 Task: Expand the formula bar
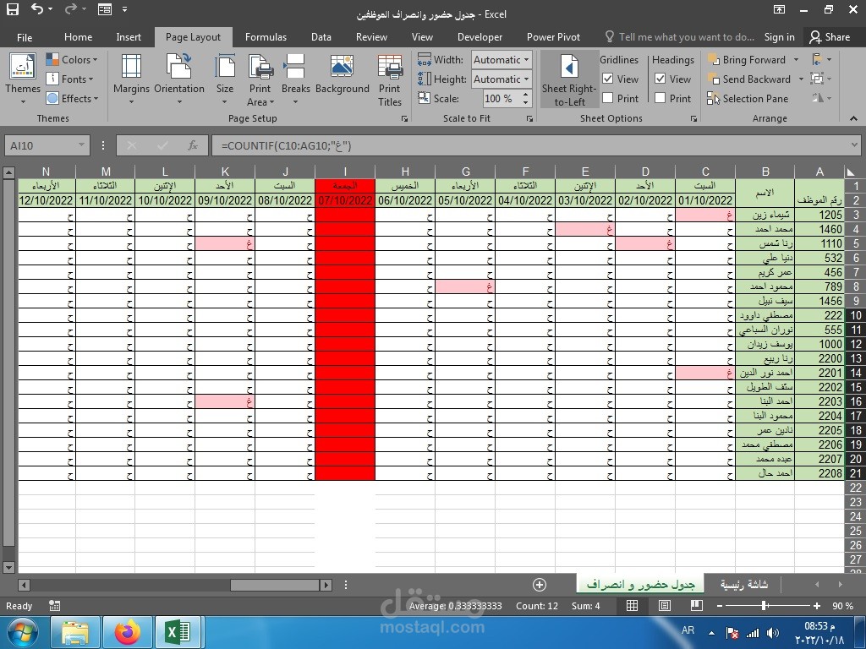pos(854,145)
